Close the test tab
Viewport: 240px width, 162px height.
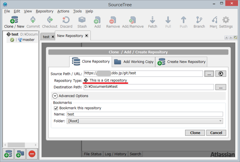[x=53, y=37]
